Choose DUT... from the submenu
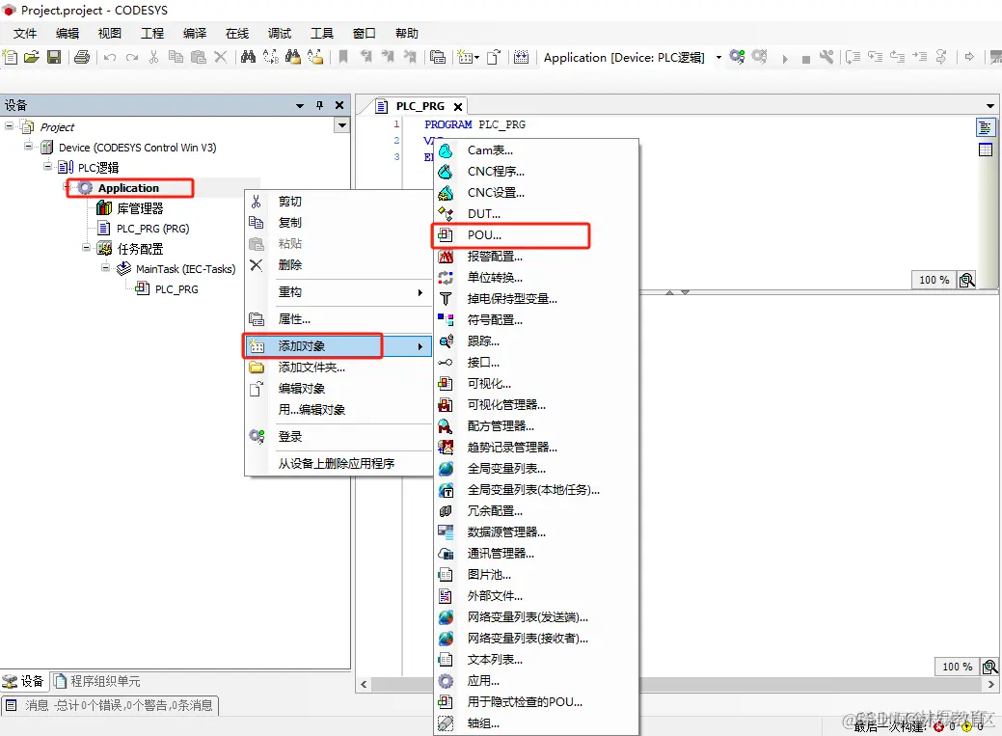 click(x=536, y=213)
